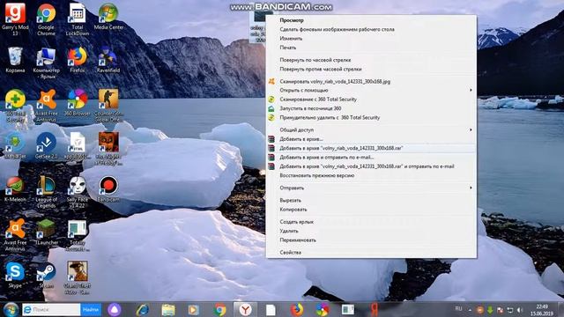Click Chrome icon in the taskbar
This screenshot has height=317, width=564.
click(x=219, y=310)
